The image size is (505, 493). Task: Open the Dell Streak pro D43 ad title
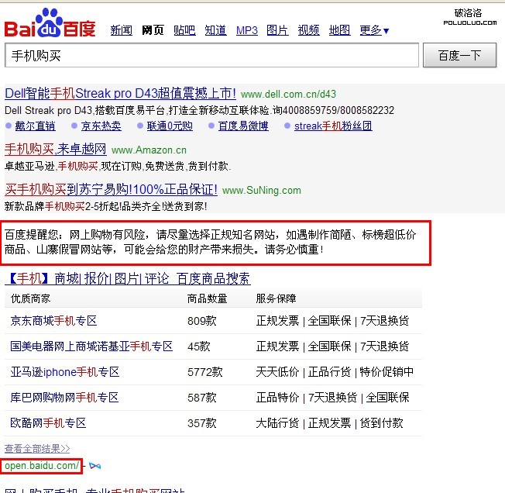[x=121, y=94]
